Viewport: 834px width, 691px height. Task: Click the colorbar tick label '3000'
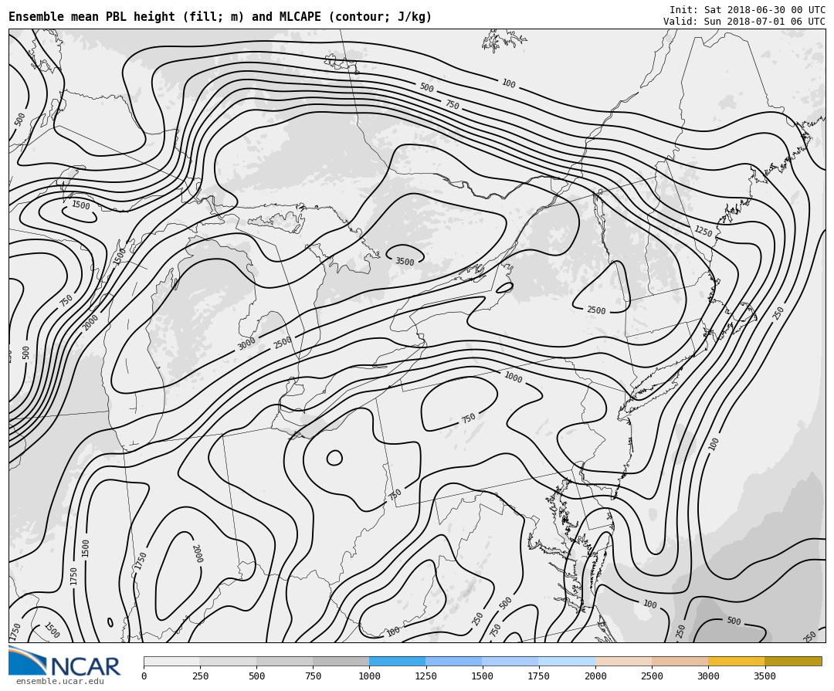click(x=708, y=676)
